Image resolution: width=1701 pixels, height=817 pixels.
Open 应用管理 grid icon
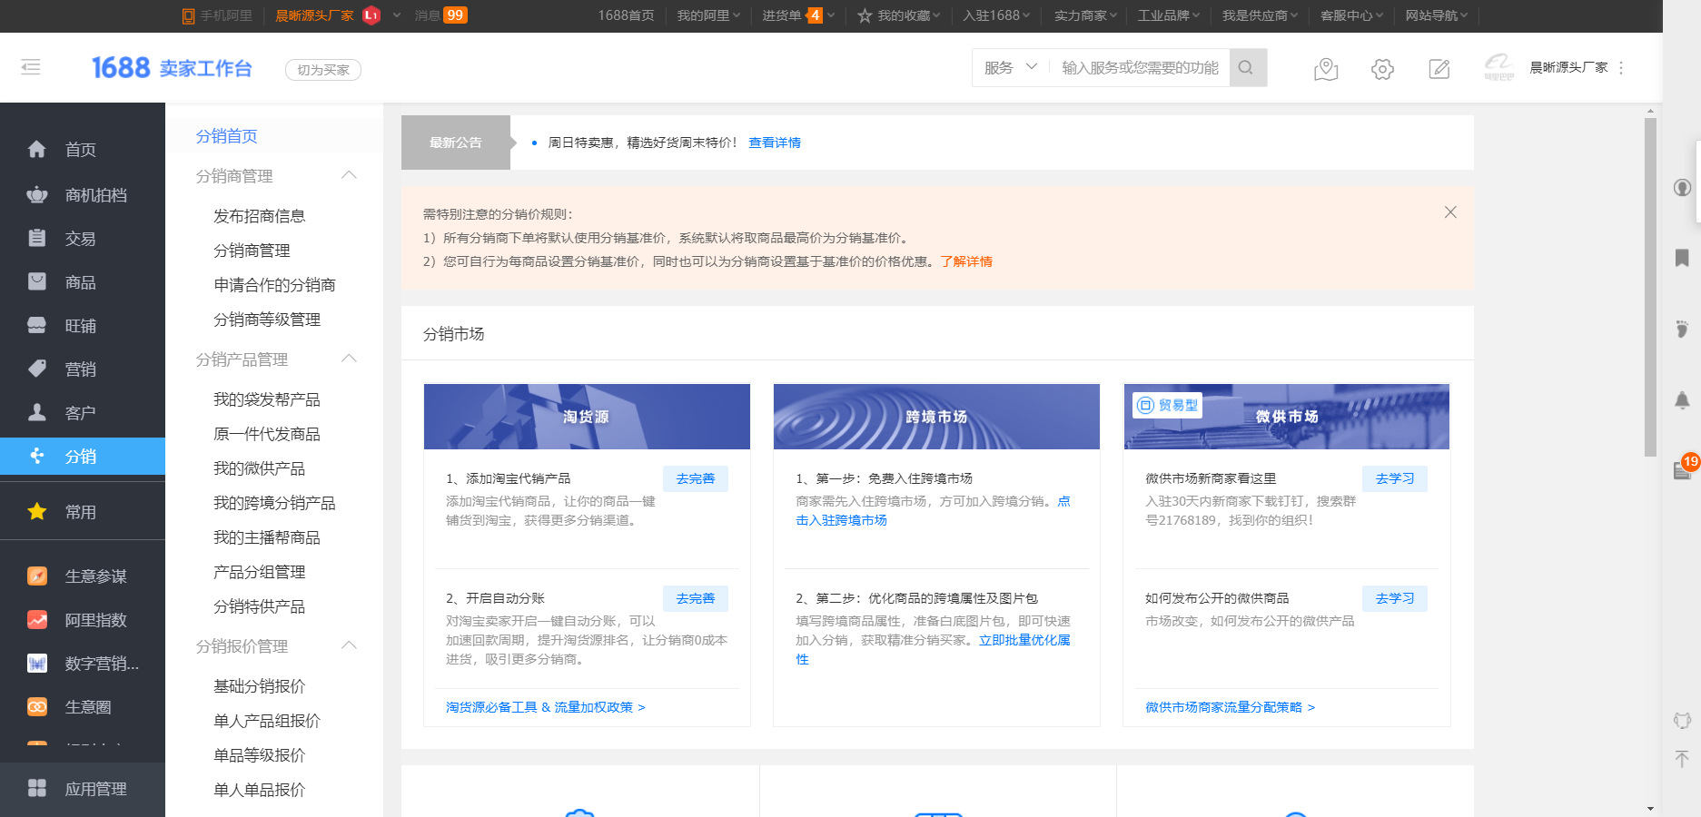(37, 788)
